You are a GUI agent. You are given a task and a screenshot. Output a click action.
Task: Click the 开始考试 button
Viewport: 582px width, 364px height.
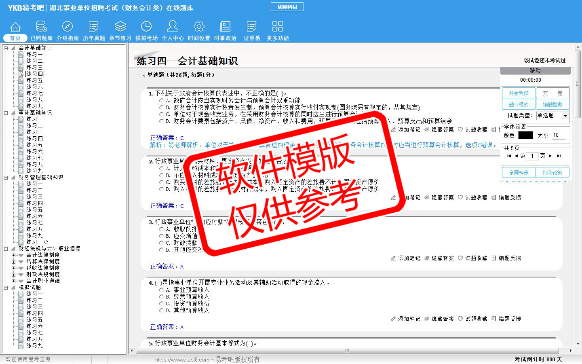tap(519, 93)
